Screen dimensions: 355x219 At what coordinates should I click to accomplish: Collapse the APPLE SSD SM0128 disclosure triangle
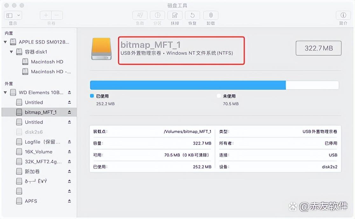click(x=5, y=42)
